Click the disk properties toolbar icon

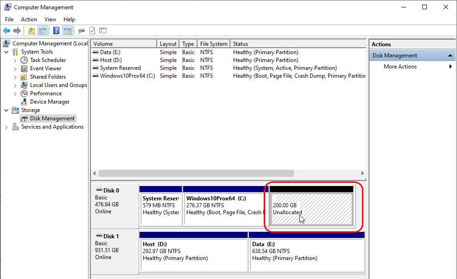(82, 31)
